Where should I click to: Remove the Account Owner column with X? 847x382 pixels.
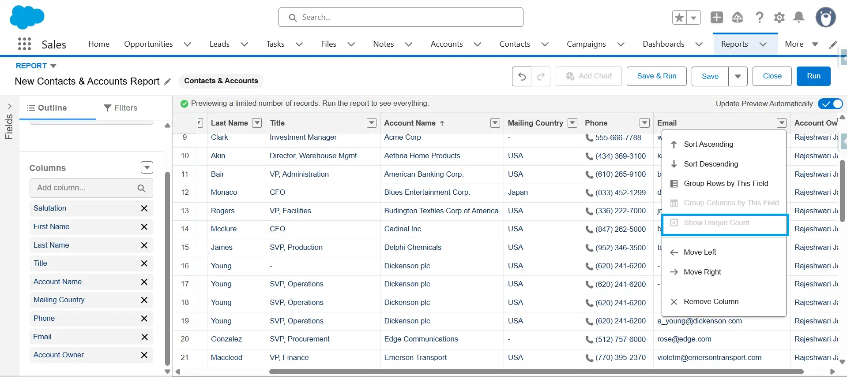144,355
